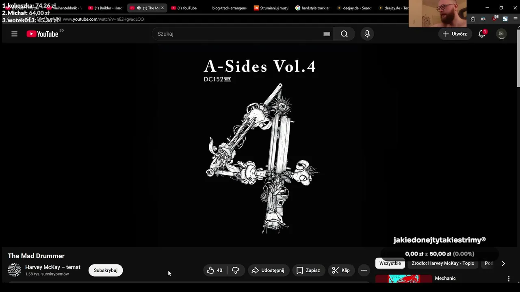Click the 1,58 tys. subskrybentów text
The image size is (520, 292).
pyautogui.click(x=47, y=274)
